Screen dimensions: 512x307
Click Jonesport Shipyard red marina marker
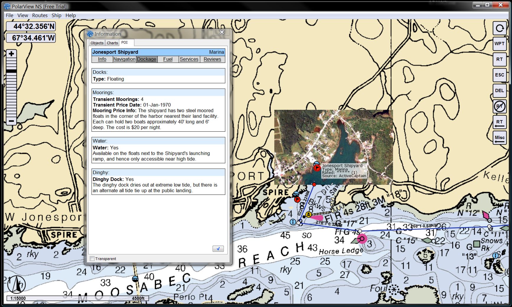pos(317,168)
